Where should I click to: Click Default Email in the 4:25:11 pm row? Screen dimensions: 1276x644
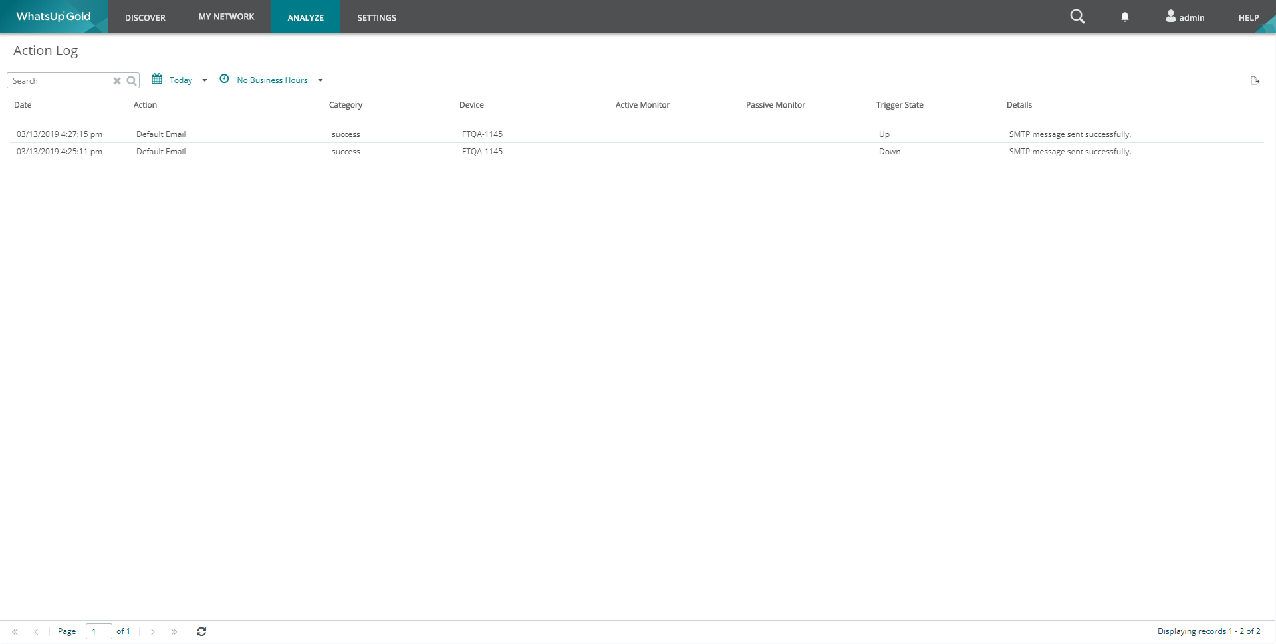161,152
